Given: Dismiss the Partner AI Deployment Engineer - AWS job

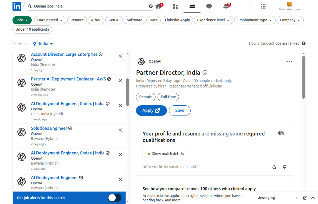Looking at the screenshot, I should pos(120,81).
